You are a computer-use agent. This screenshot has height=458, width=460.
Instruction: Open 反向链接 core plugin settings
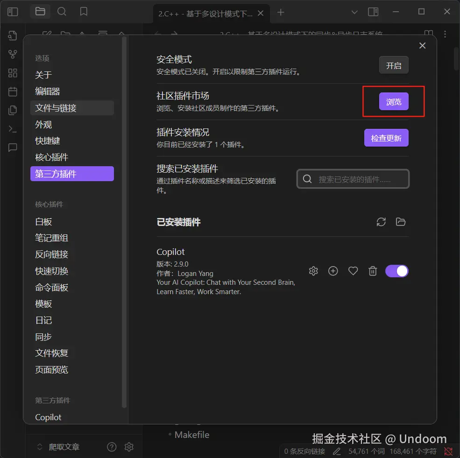[x=72, y=254]
